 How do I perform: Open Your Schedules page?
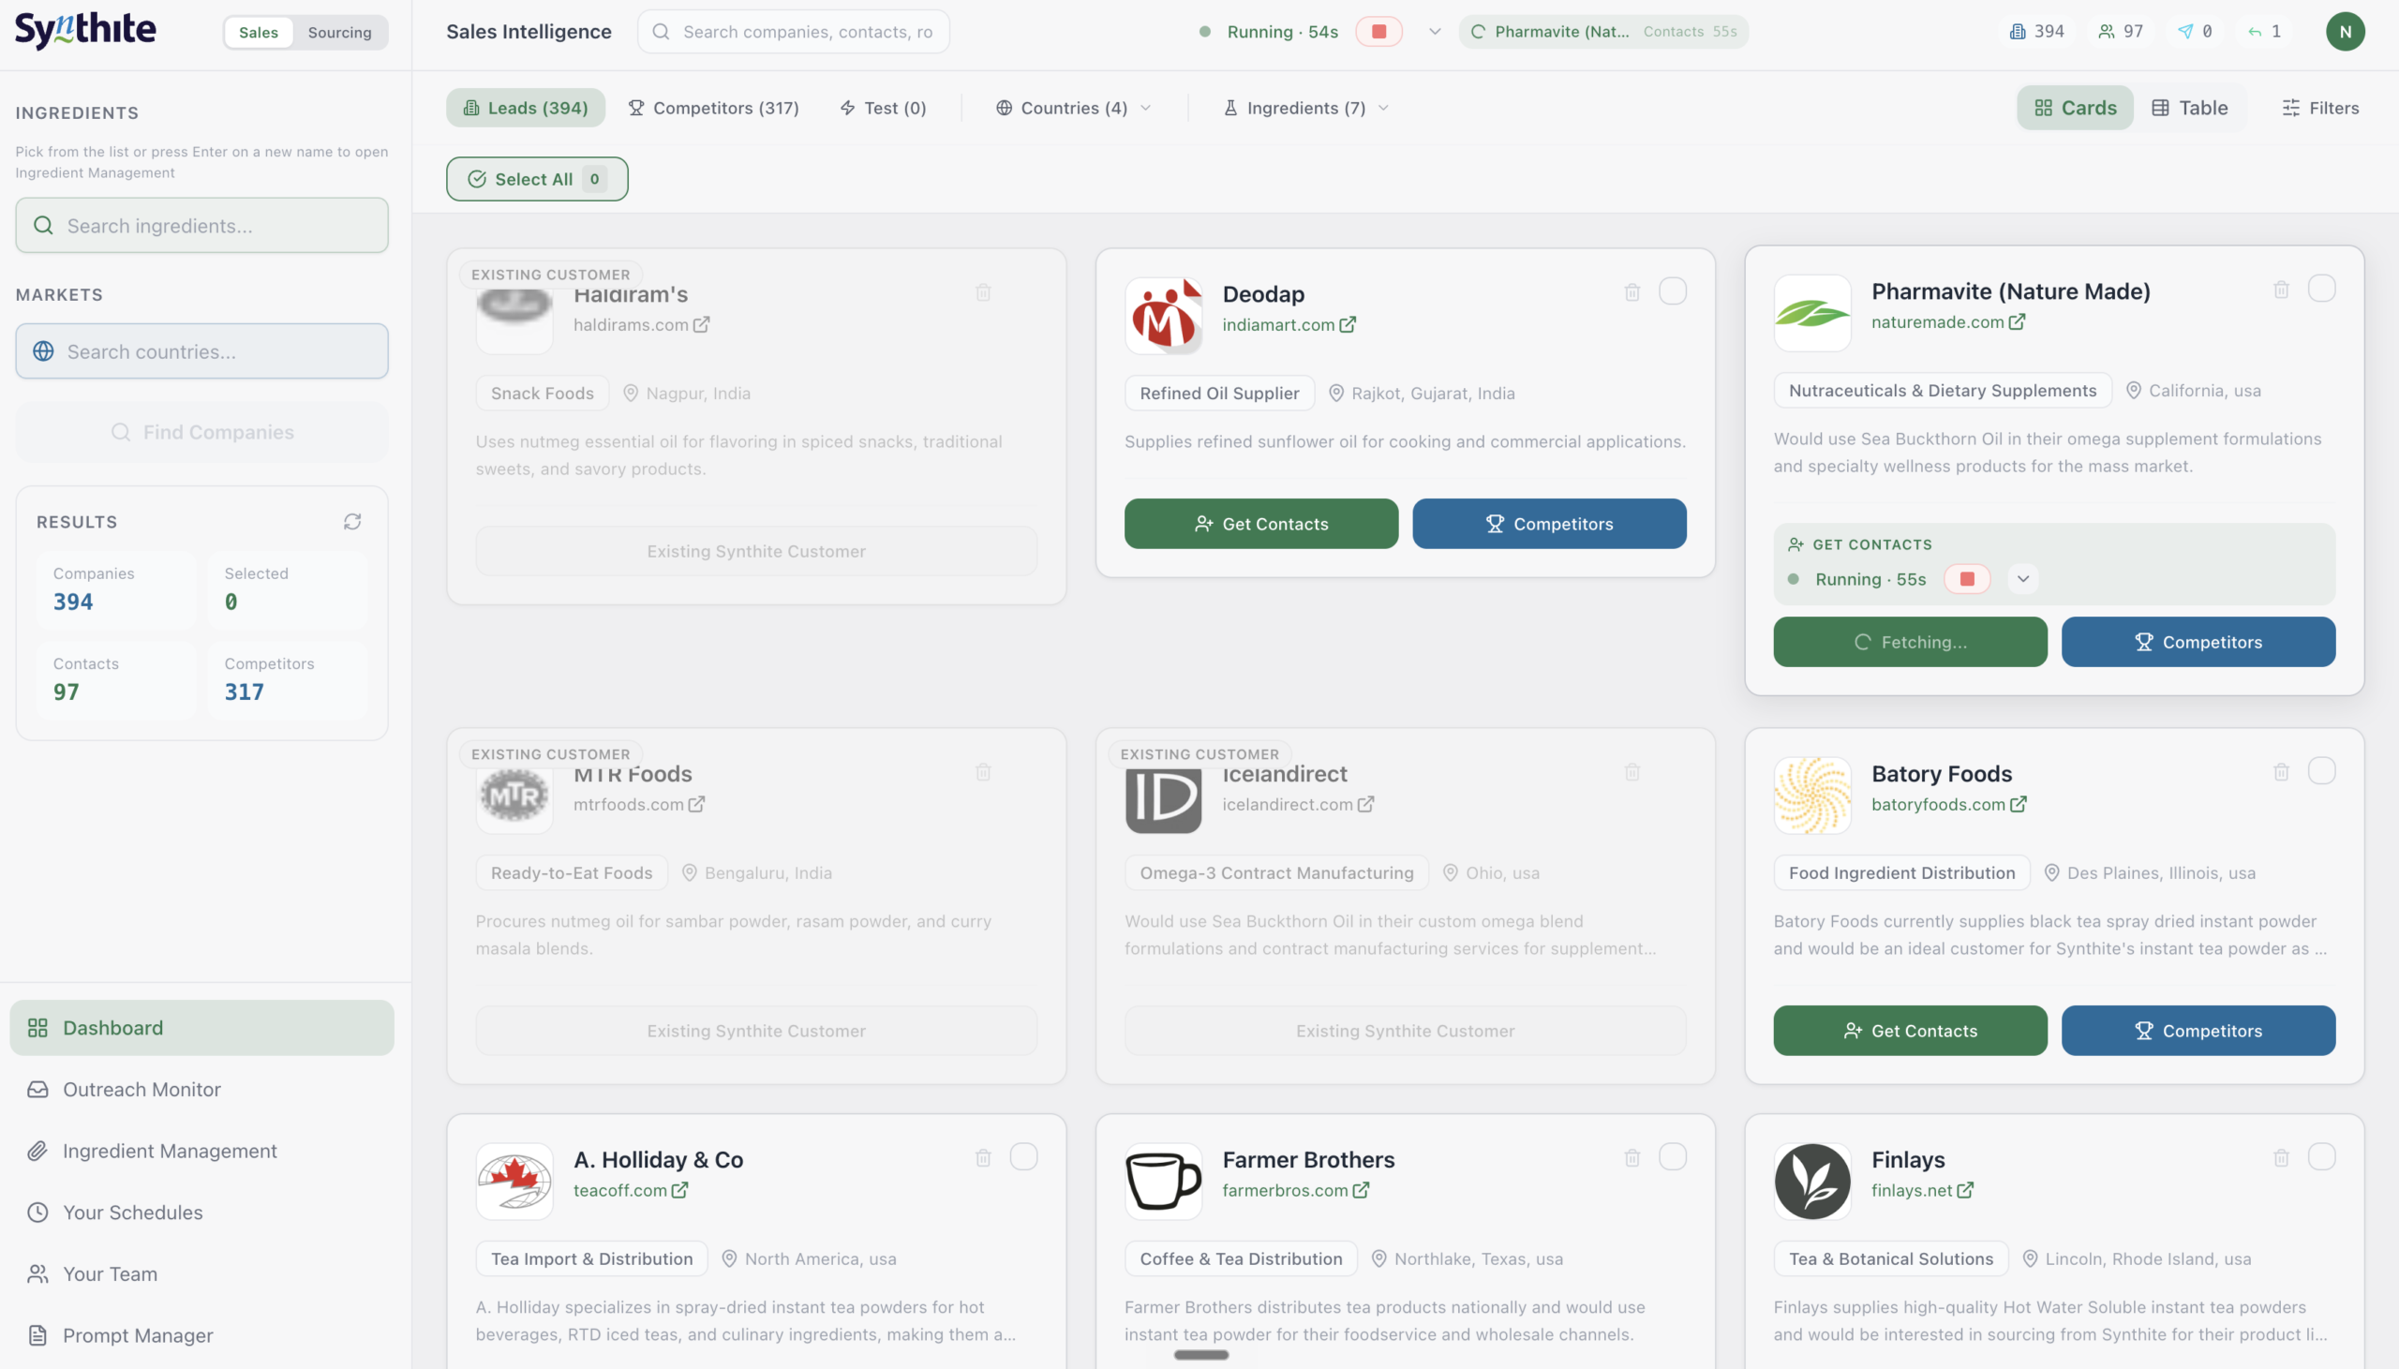pos(202,1212)
